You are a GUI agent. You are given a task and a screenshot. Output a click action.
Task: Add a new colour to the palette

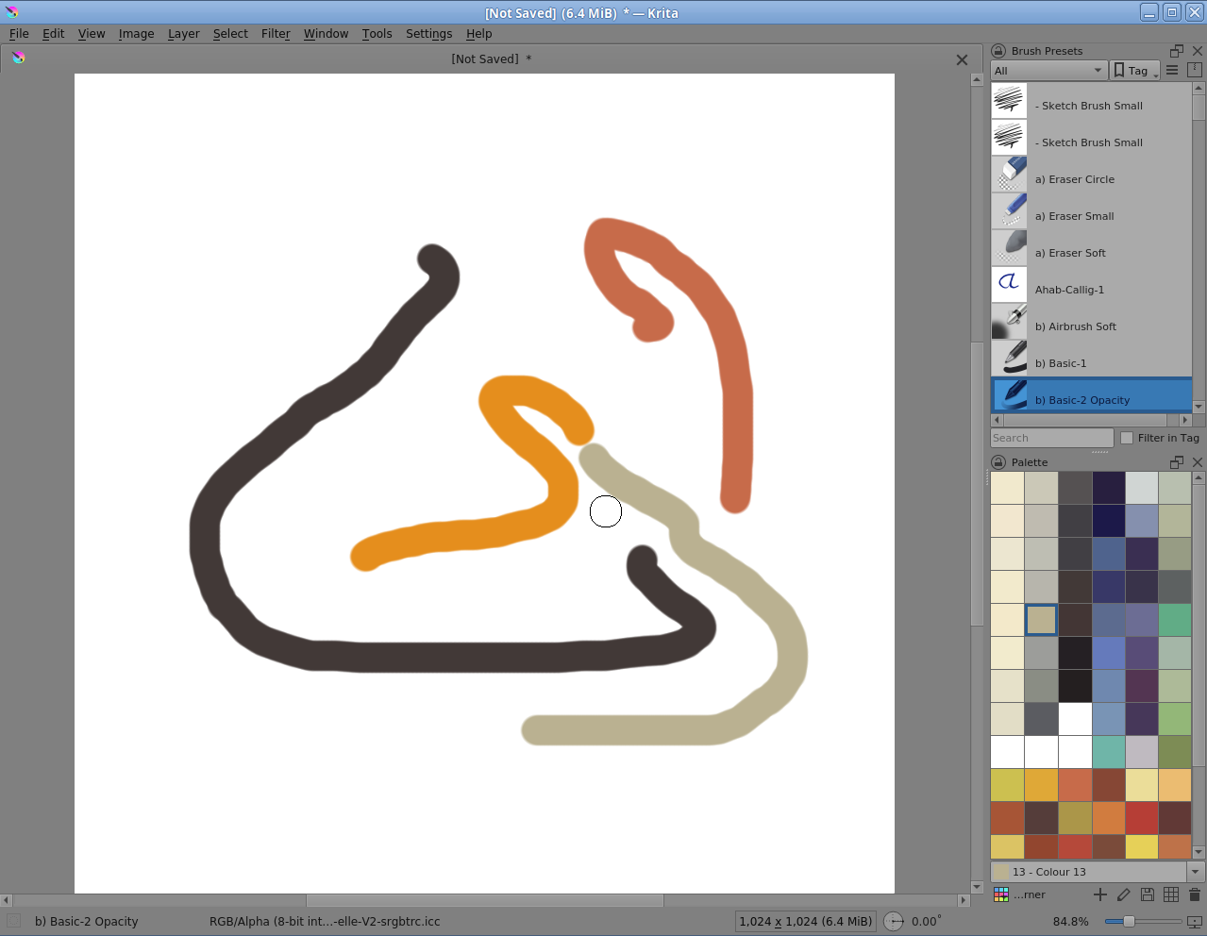click(x=1100, y=894)
